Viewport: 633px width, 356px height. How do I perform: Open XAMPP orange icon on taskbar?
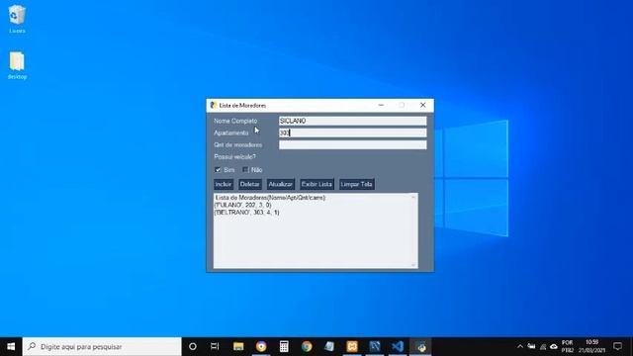(x=352, y=346)
